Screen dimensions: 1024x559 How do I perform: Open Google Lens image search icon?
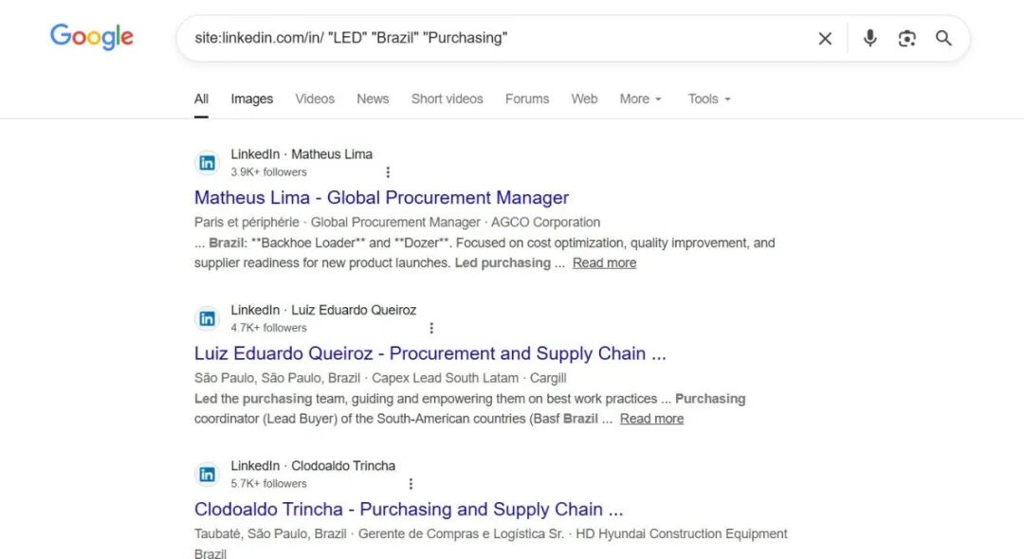click(907, 39)
